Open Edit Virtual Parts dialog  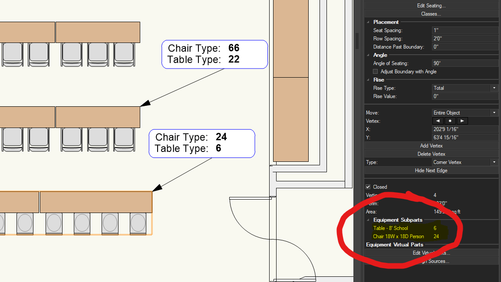tap(431, 252)
